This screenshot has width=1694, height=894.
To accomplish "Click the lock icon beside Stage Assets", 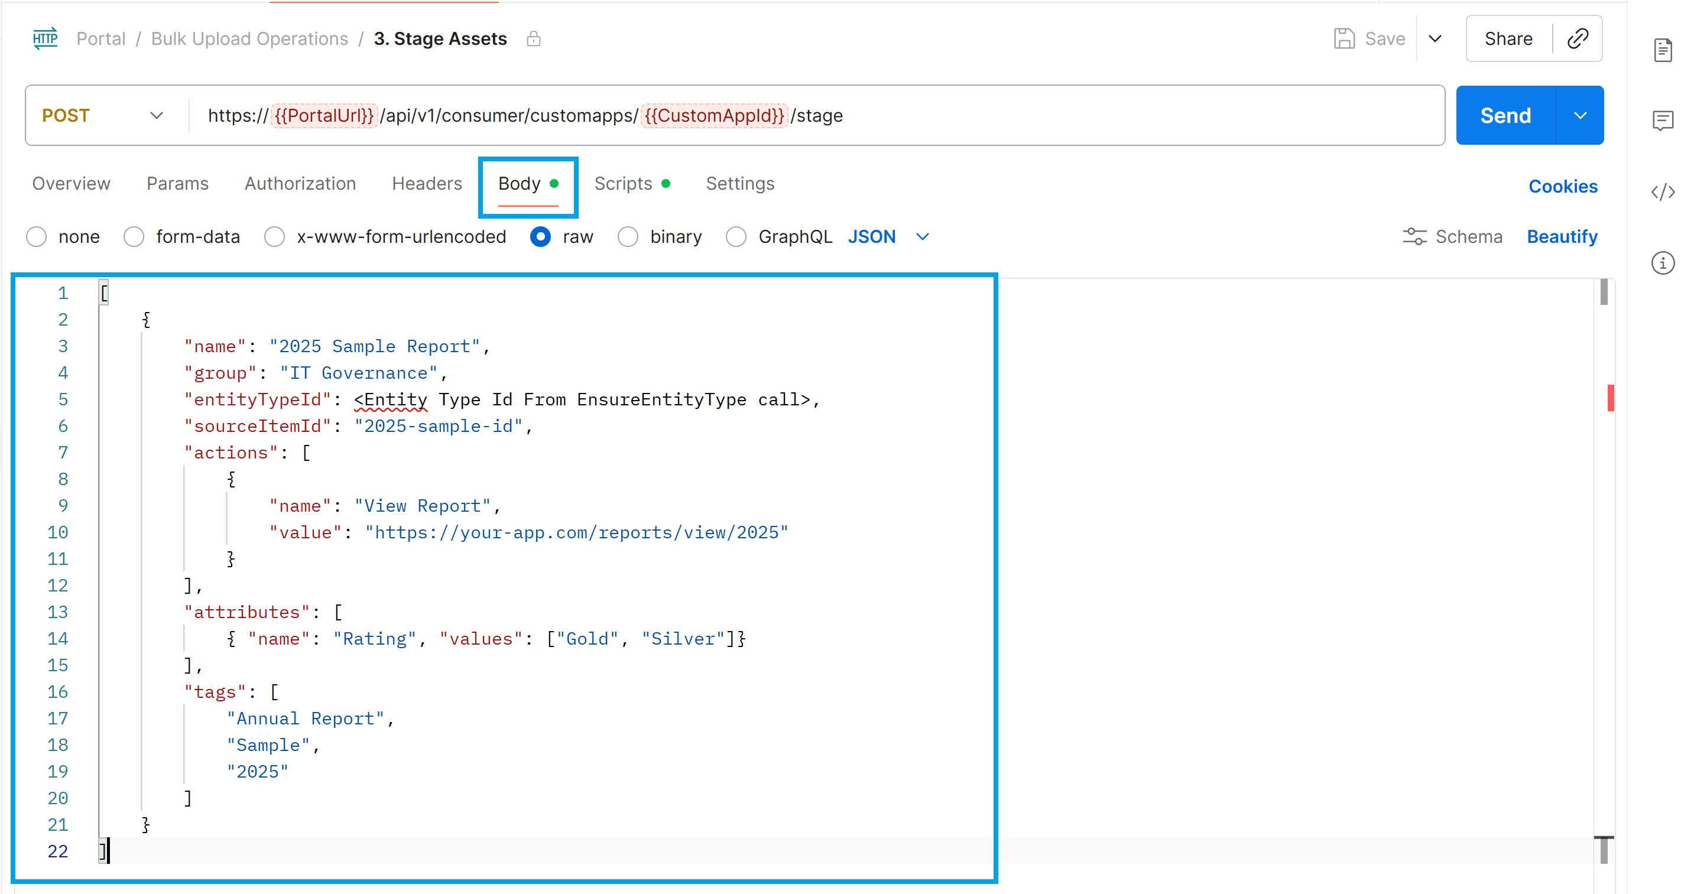I will pyautogui.click(x=533, y=39).
